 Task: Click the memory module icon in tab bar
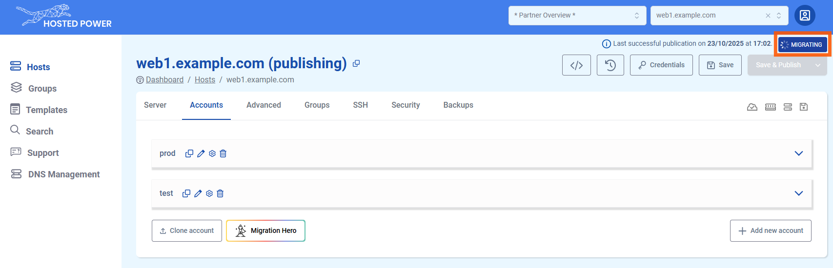(770, 107)
